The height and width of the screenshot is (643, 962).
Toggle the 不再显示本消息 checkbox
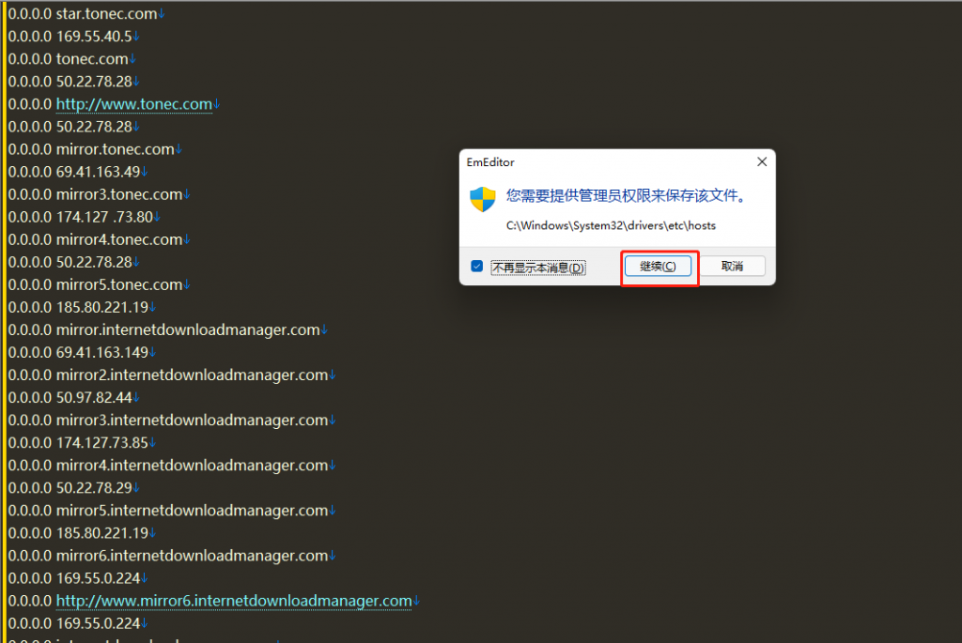coord(476,266)
